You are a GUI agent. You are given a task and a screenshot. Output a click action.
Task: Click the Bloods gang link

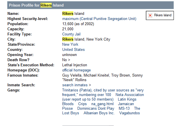click(x=68, y=104)
